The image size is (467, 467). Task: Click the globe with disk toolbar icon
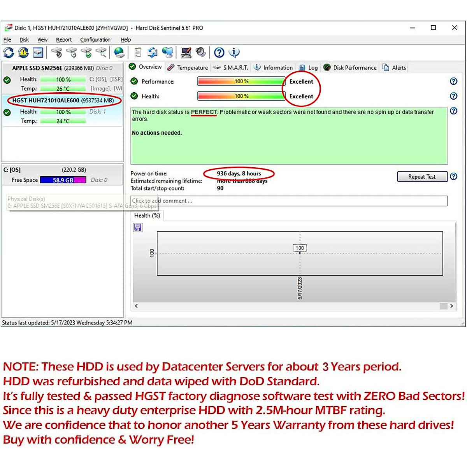(119, 53)
